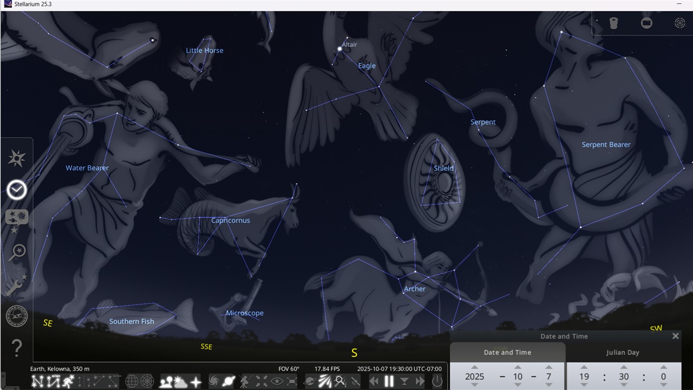Screen dimensions: 693x390
Task: Pause time with the play/pause button
Action: click(x=389, y=381)
